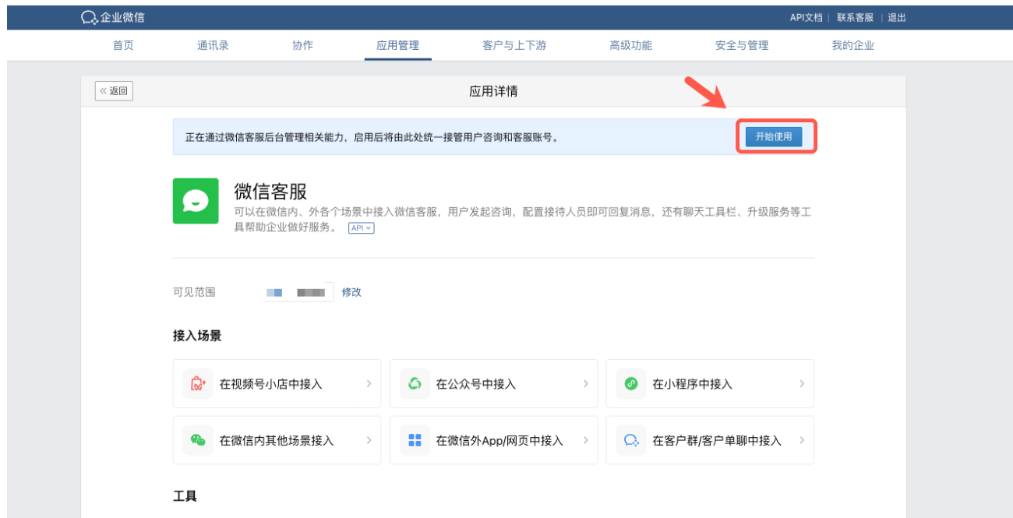Open the 在视频号小店中接入 chevron arrow
The width and height of the screenshot is (1013, 518).
click(369, 384)
